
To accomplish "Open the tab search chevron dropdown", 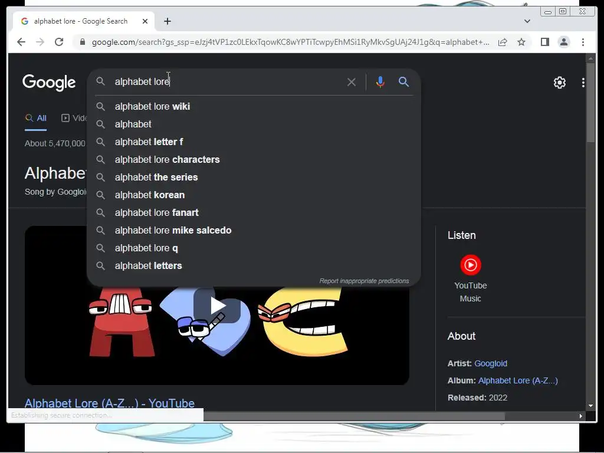I will coord(527,21).
